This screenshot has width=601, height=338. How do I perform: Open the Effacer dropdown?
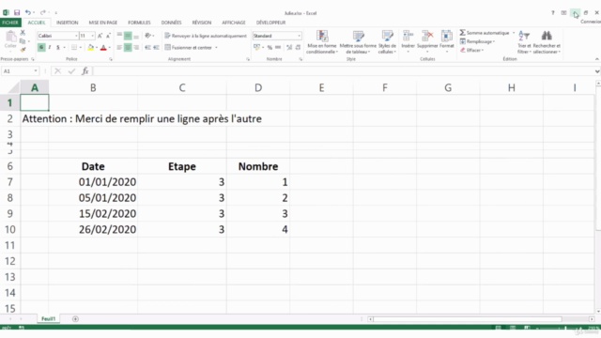pos(471,50)
